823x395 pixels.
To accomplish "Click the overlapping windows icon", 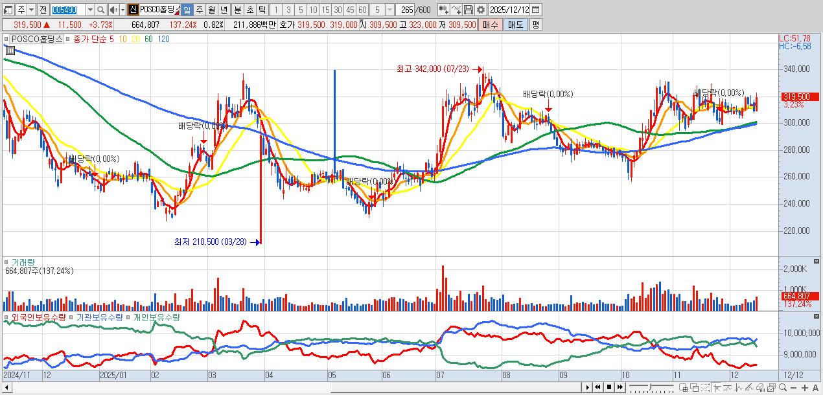I will click(x=695, y=387).
